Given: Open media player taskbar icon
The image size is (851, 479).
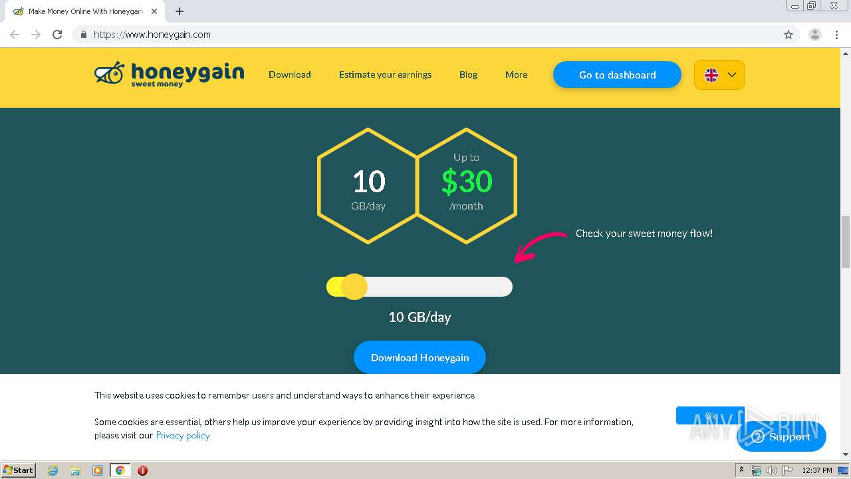Looking at the screenshot, I should coord(98,470).
